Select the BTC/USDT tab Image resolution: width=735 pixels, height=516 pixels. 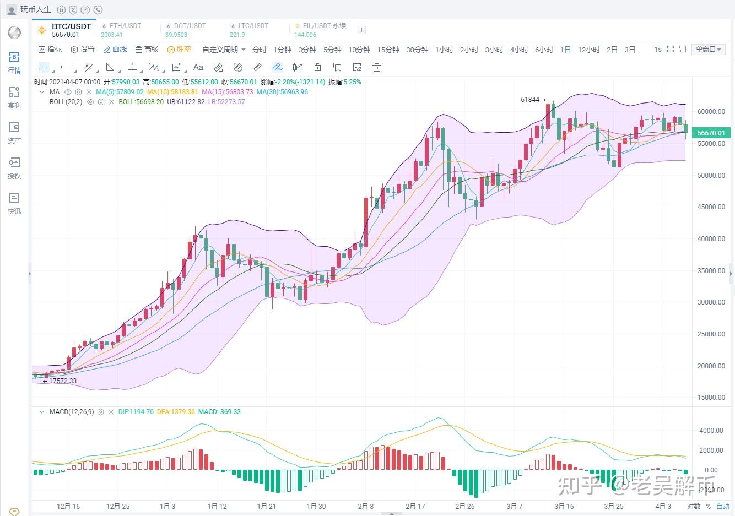64,30
